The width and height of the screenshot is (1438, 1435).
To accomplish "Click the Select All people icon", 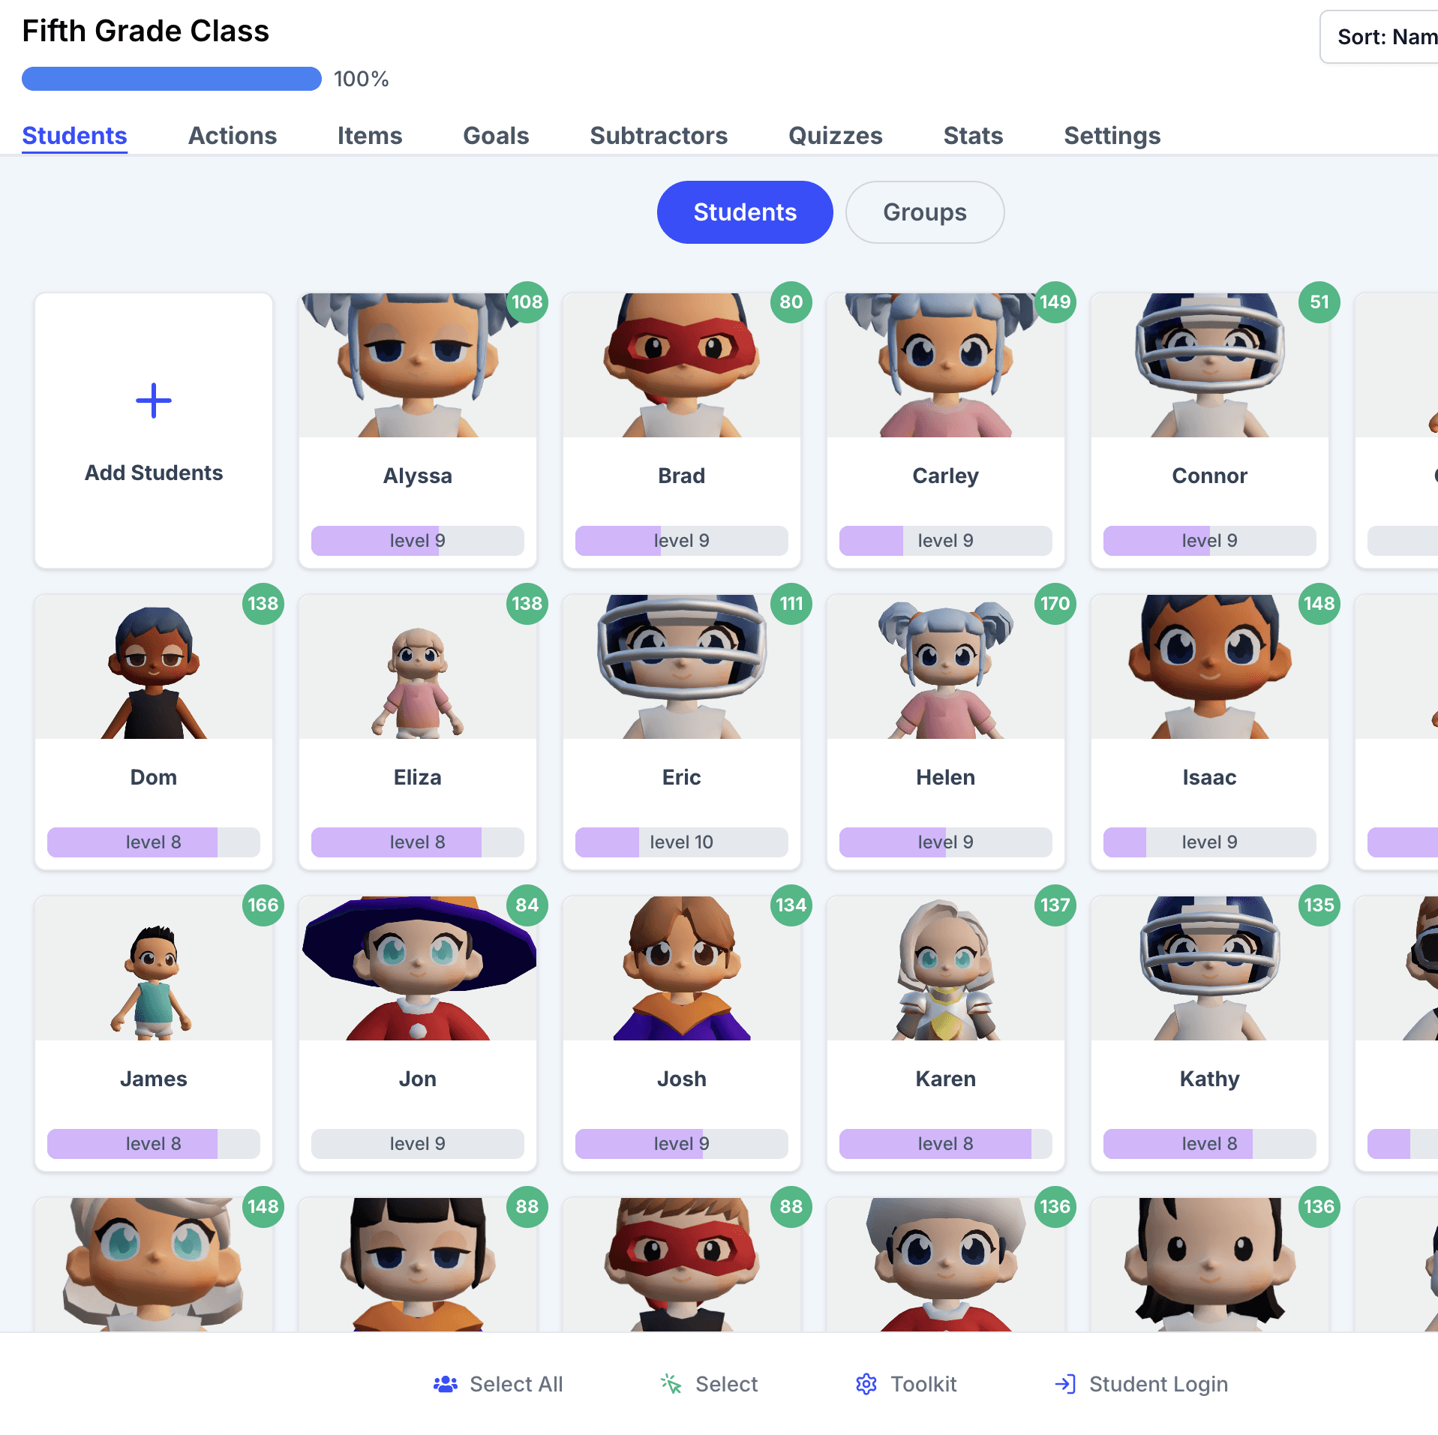I will (446, 1384).
